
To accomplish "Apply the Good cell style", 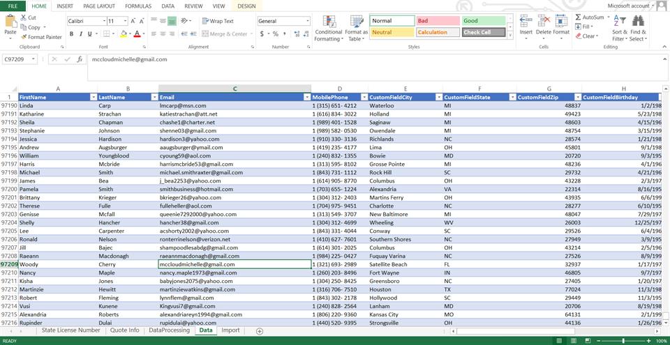I will click(x=483, y=21).
